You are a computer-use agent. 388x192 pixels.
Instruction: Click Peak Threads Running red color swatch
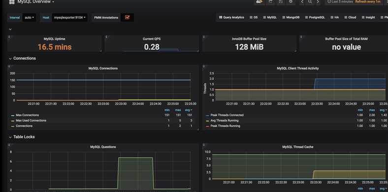pyautogui.click(x=207, y=126)
